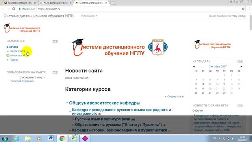Image resolution: width=252 pixels, height=142 pixels.
Task: Open the media player taskbar icon
Action: coord(39,138)
